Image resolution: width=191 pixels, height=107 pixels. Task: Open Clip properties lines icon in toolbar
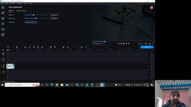42,47
